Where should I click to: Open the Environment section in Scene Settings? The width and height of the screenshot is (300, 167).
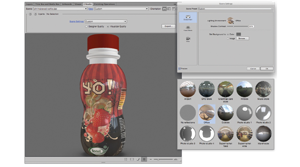188,18
